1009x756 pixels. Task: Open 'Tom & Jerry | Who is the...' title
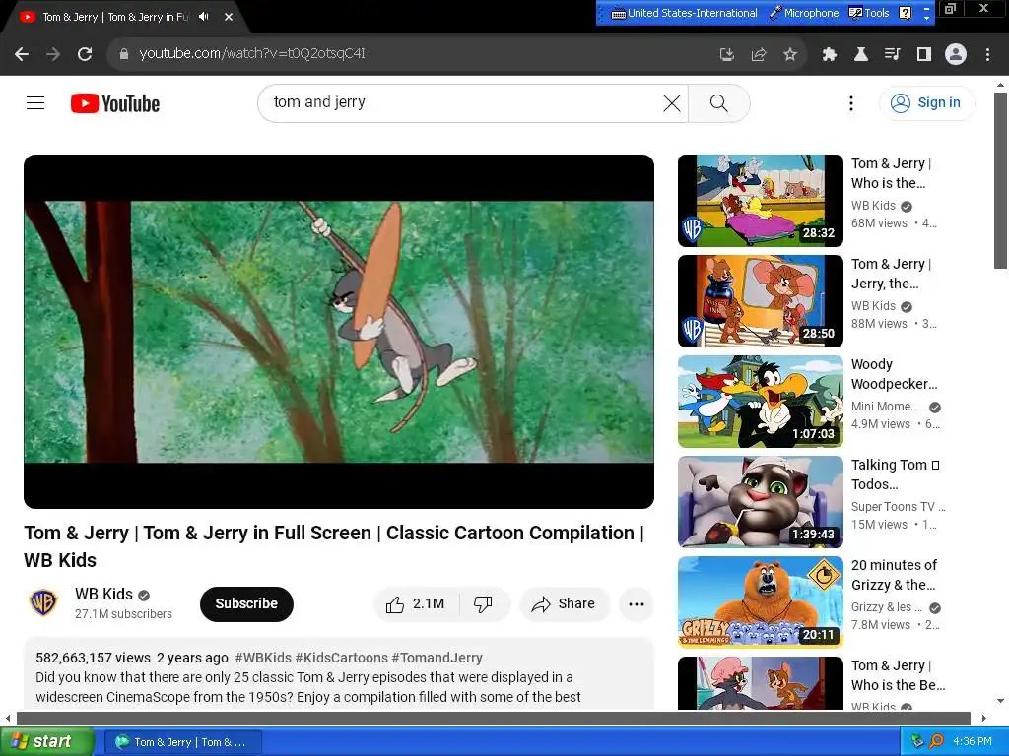point(891,173)
